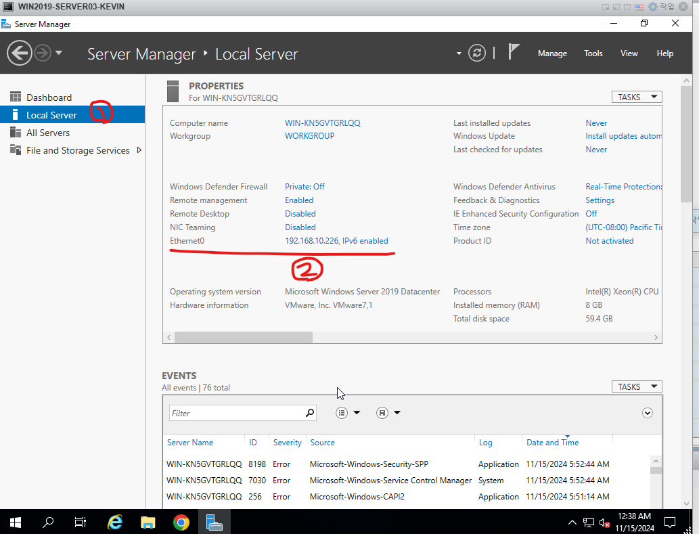Expand File and Storage Services arrow
699x534 pixels.
click(139, 150)
